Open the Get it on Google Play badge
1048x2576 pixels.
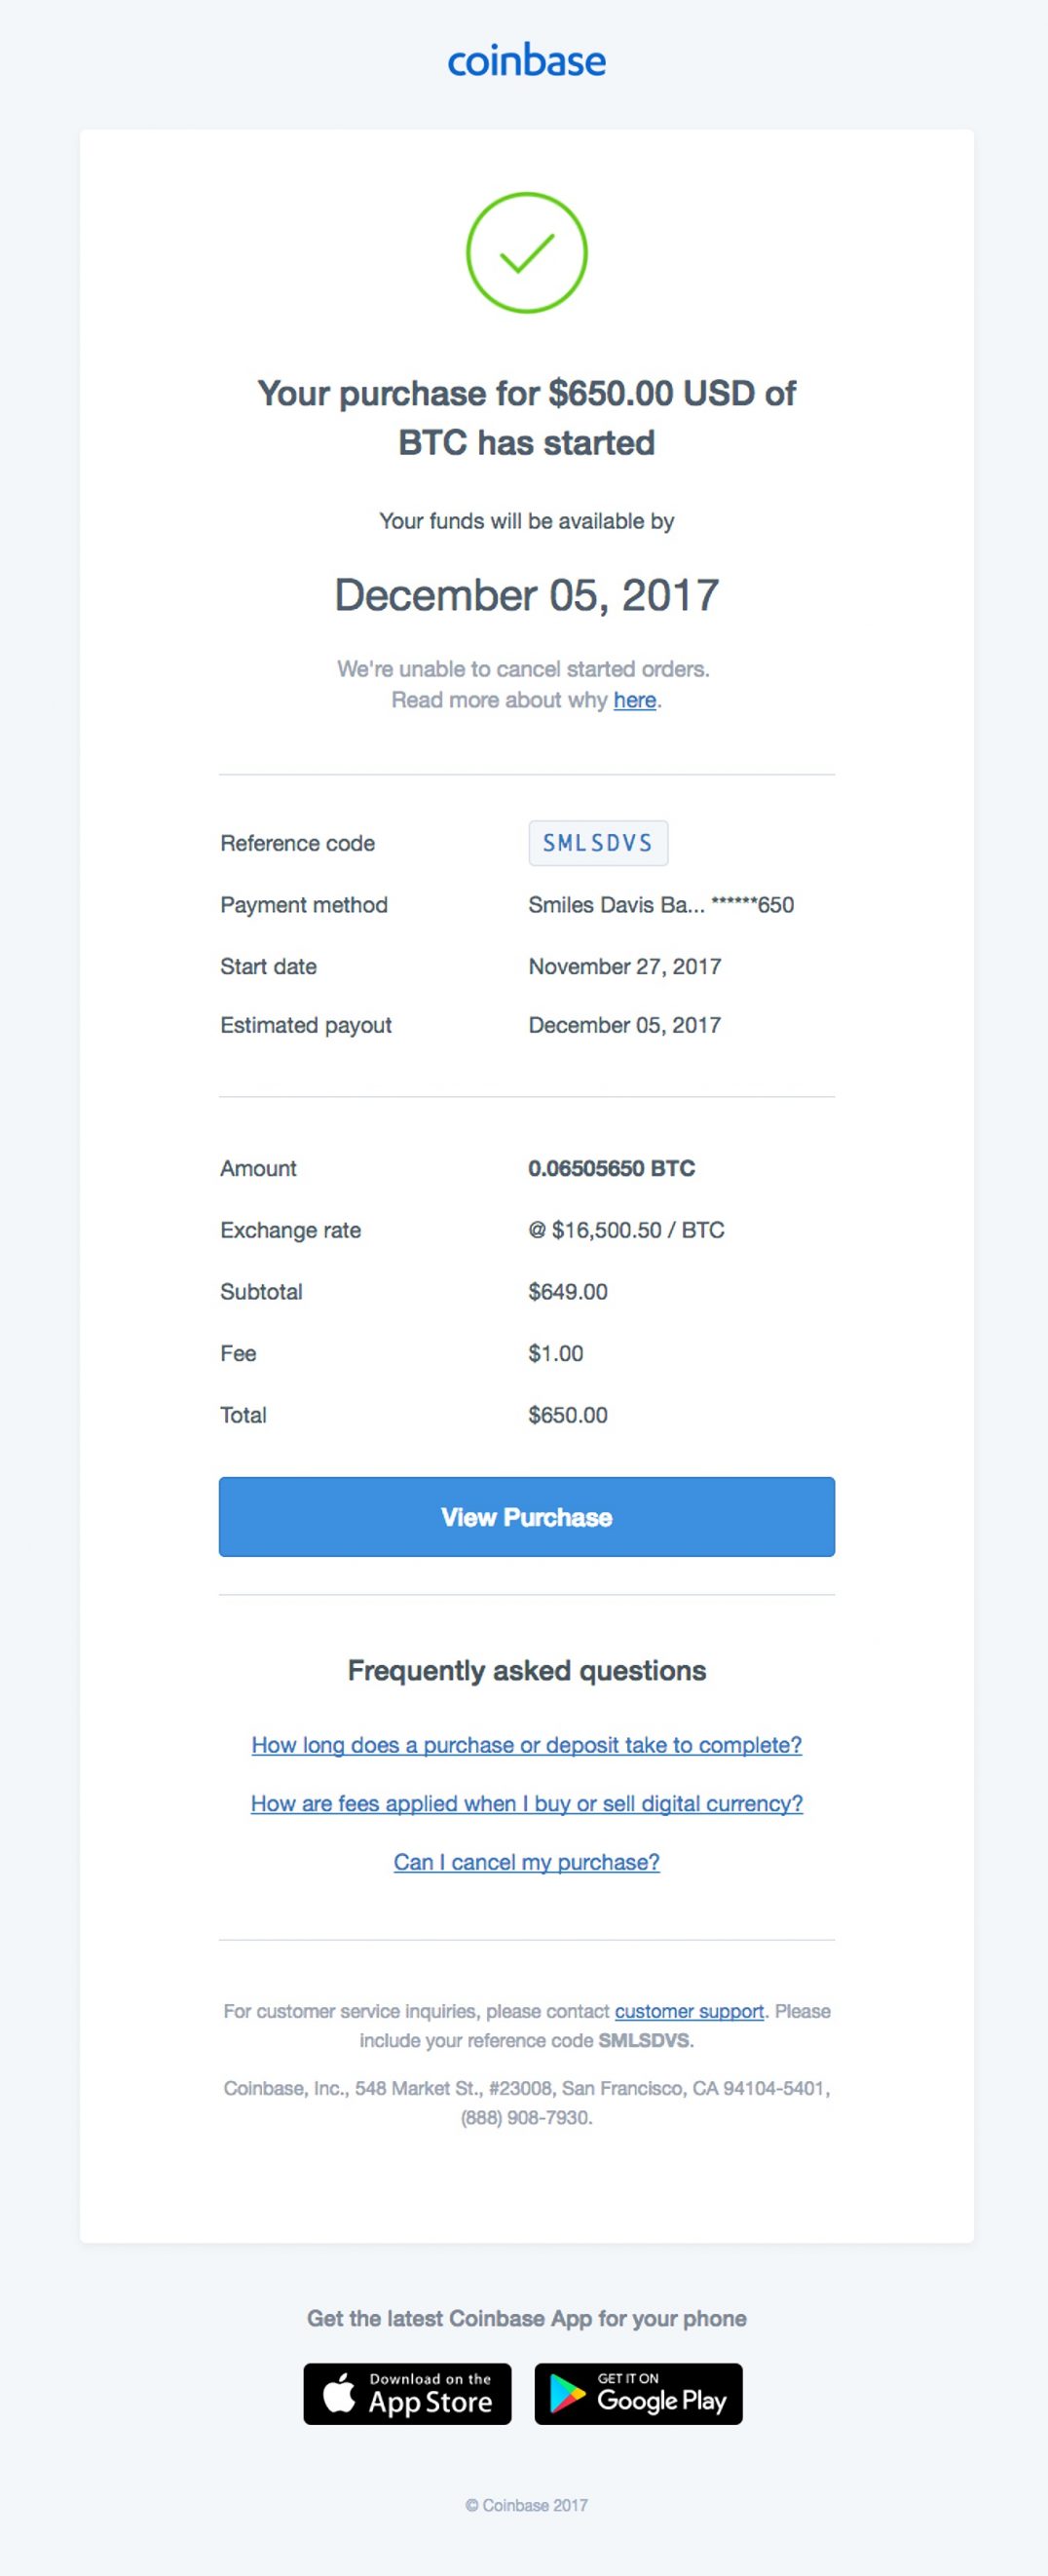(637, 2393)
